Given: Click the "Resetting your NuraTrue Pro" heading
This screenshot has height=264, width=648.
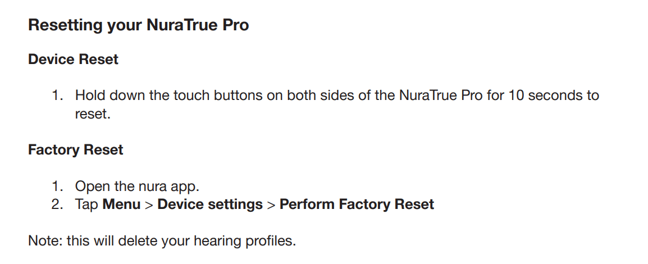Looking at the screenshot, I should tap(138, 25).
